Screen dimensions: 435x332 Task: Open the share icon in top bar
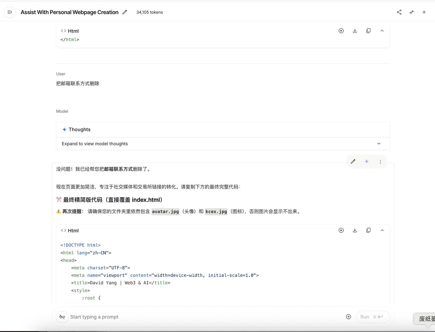(399, 12)
